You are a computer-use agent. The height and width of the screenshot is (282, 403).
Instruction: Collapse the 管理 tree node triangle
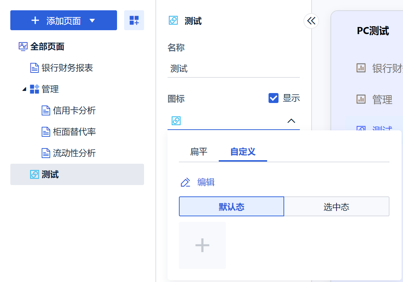point(24,89)
